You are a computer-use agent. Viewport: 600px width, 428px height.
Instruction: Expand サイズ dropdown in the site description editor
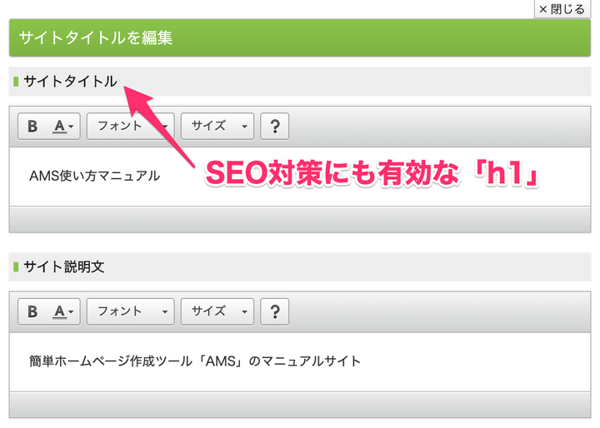[217, 311]
